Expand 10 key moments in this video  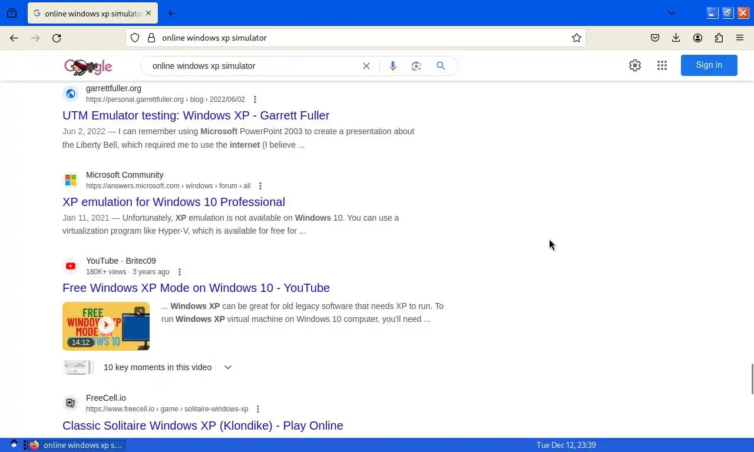(228, 367)
